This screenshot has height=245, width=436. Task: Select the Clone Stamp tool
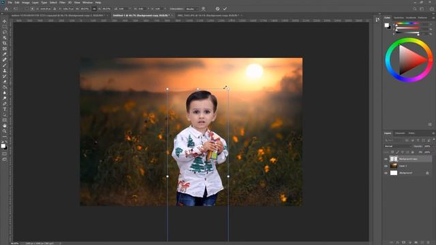[5, 71]
